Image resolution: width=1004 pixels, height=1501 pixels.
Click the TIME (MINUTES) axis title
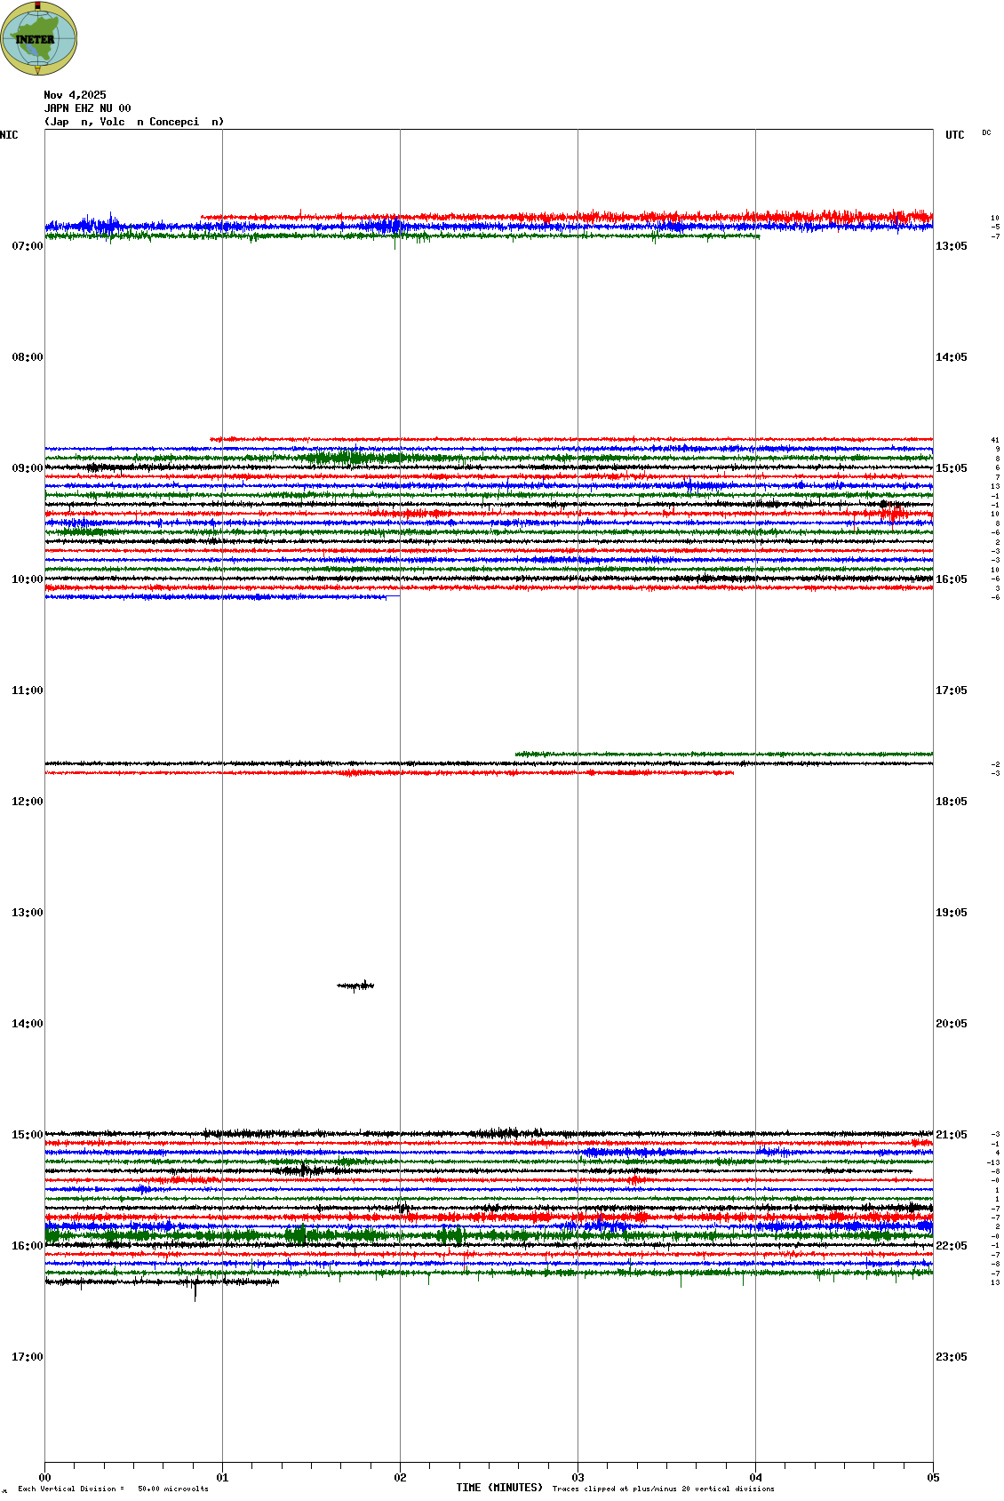pos(499,1488)
